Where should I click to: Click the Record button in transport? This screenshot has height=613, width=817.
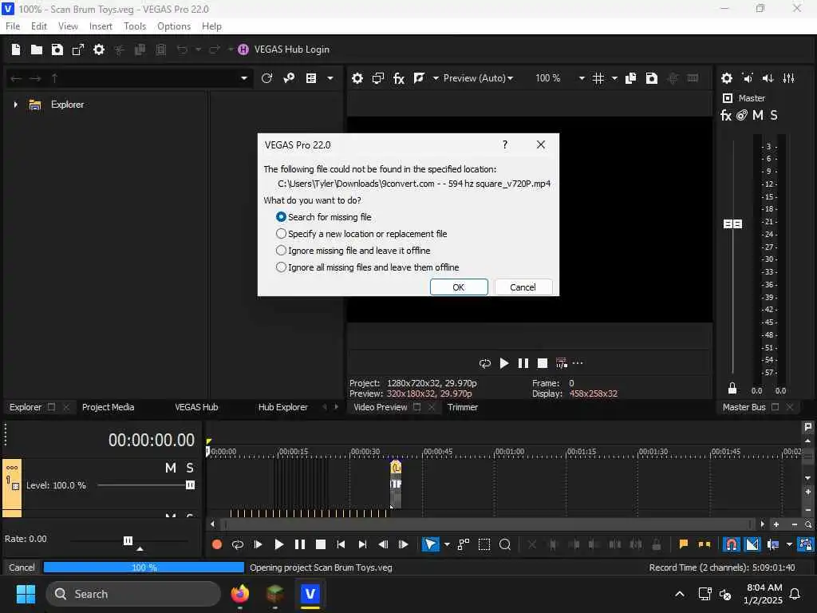coord(217,544)
